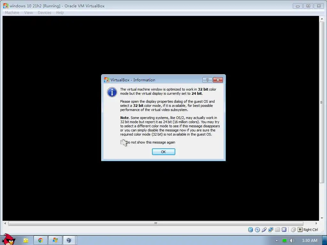Click the vertical scrollbar down arrow
327x245 pixels.
(x=322, y=218)
